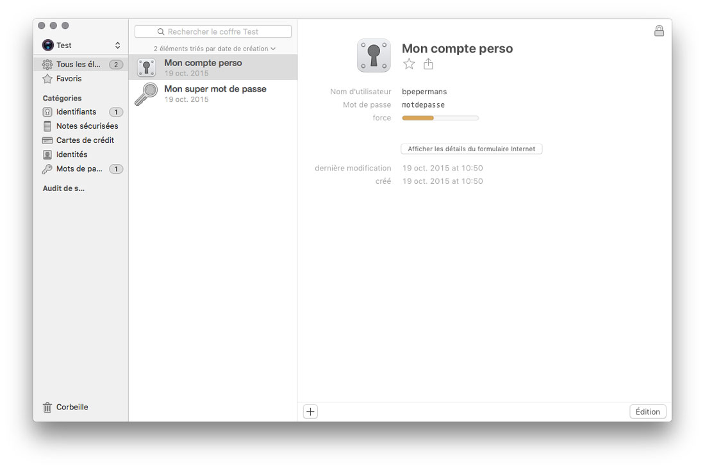Select the Cartes de crédit category
705x469 pixels.
[x=81, y=140]
